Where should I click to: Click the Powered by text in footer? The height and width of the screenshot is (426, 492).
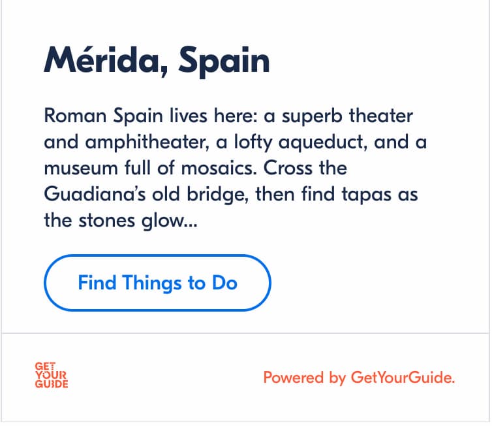[x=304, y=378]
